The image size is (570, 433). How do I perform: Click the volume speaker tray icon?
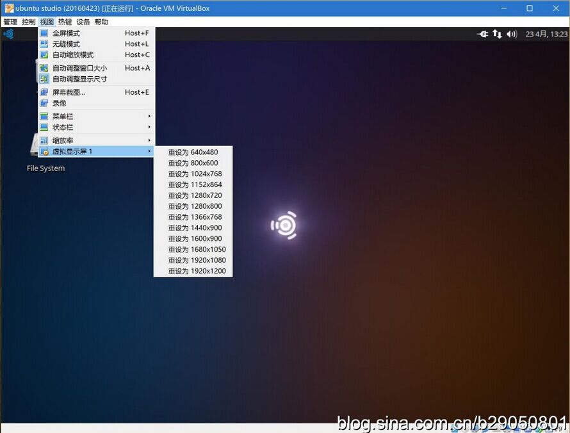point(512,34)
